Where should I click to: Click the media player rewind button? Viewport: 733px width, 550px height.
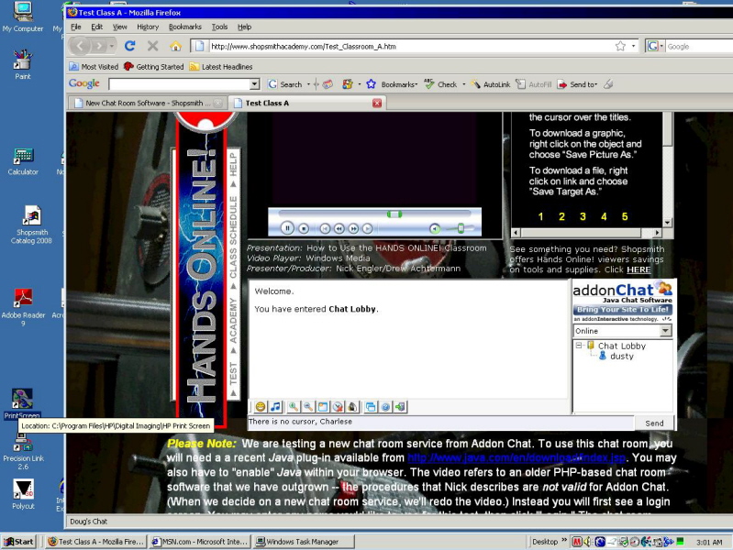(x=339, y=228)
